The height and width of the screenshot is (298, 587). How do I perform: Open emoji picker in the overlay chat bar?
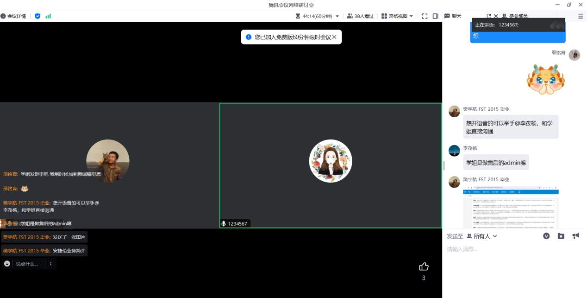coord(7,264)
